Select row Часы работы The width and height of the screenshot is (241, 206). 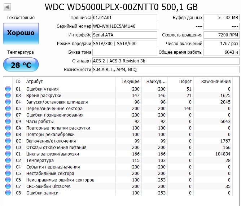(118, 121)
